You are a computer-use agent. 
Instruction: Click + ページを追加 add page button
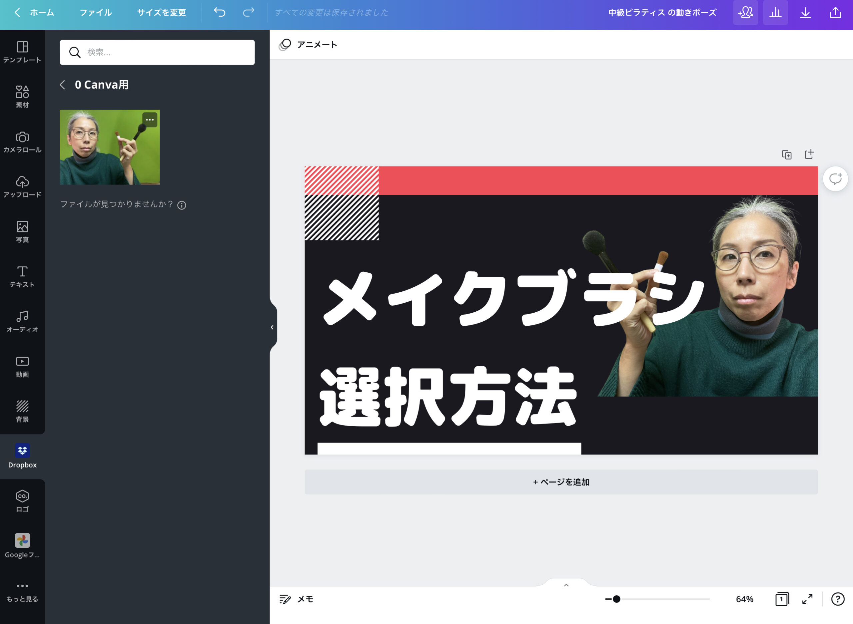(x=561, y=482)
